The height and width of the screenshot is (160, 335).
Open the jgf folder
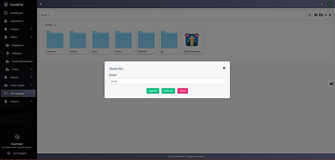coord(169,41)
